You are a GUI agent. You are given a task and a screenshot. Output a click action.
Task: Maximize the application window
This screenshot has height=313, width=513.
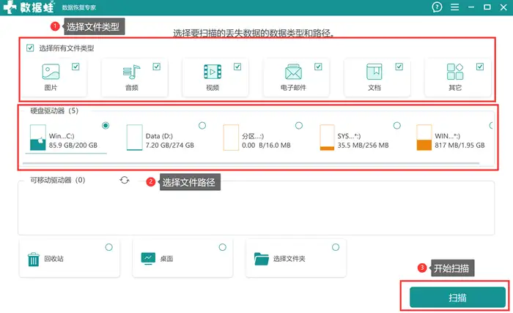(x=487, y=7)
